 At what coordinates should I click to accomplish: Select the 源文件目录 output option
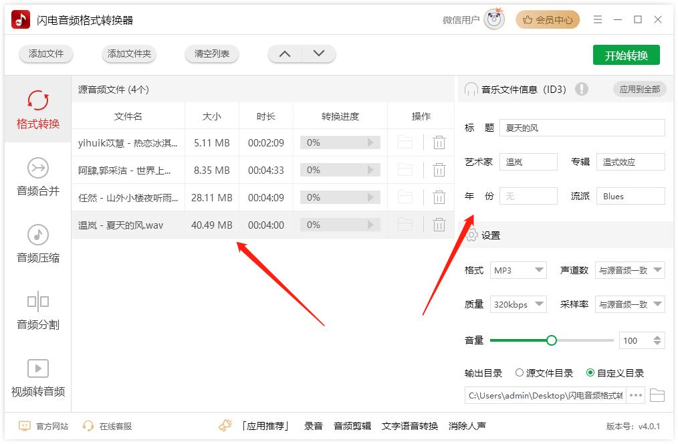coord(520,372)
